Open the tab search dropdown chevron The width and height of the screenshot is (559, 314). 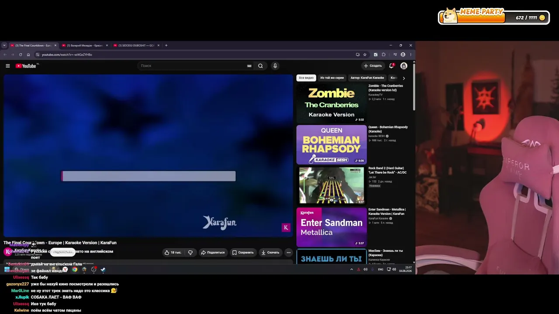4,45
